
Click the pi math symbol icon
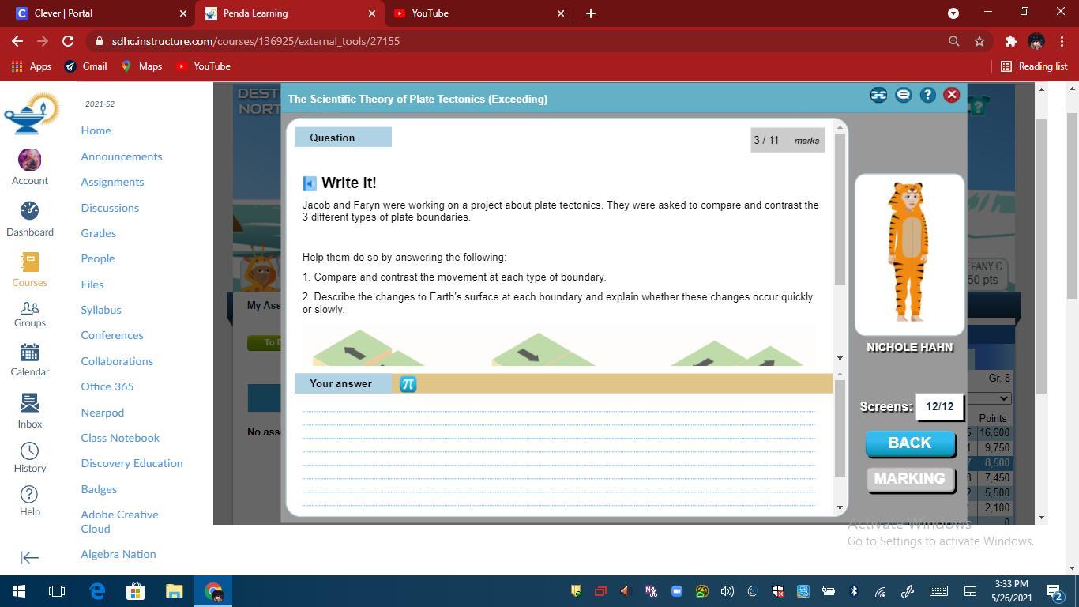[408, 384]
